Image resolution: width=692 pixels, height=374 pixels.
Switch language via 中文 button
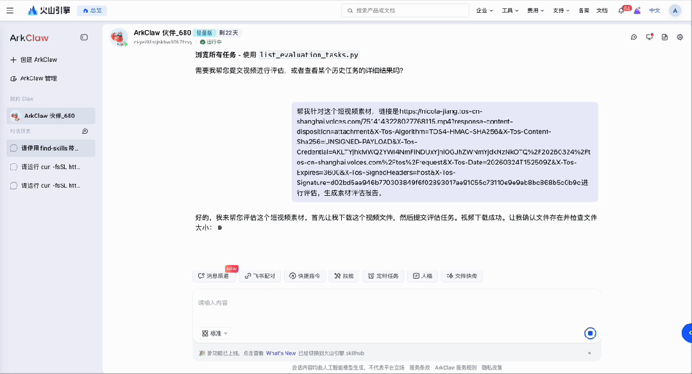click(x=655, y=11)
